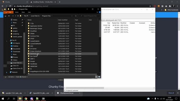Open Desktop in the navigation pane
This screenshot has height=101, width=180.
[x=15, y=46]
